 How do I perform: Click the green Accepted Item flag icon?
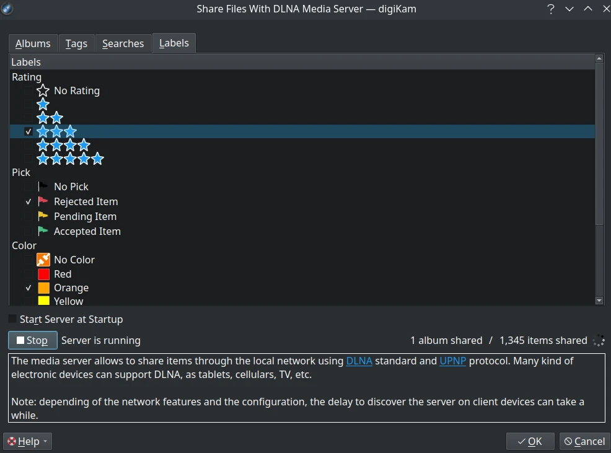tap(43, 231)
